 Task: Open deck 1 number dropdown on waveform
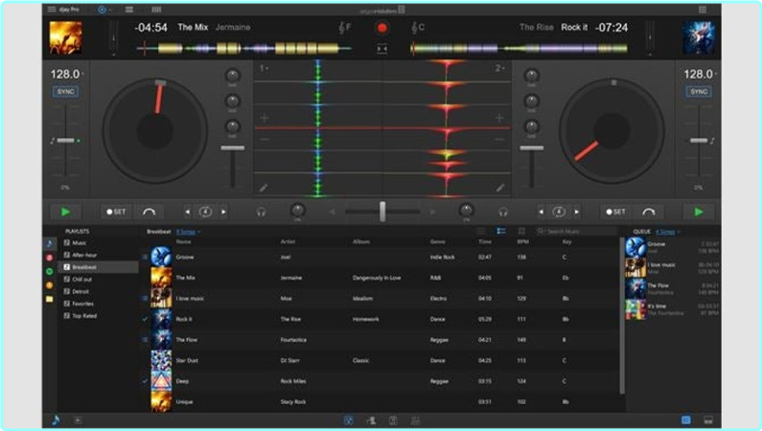(263, 68)
